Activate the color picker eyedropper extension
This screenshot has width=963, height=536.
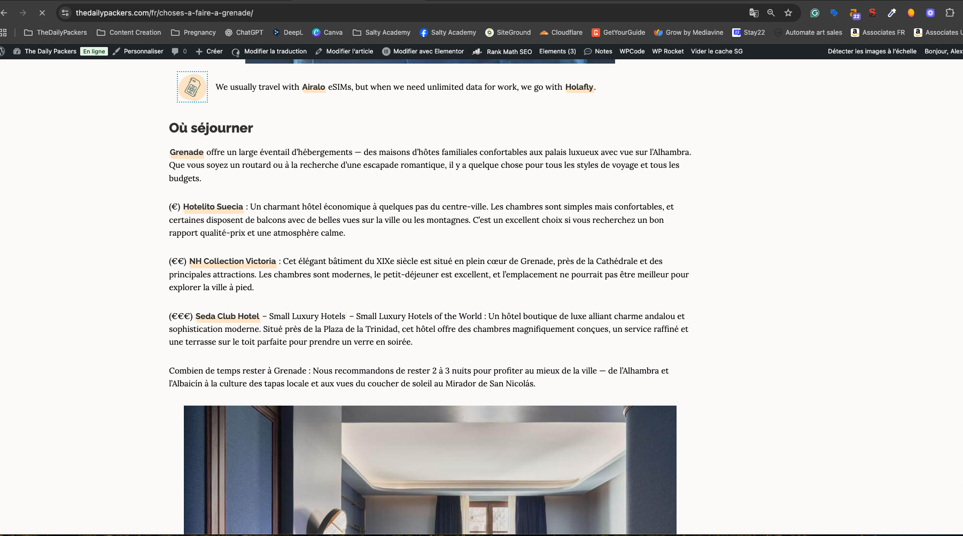point(892,13)
